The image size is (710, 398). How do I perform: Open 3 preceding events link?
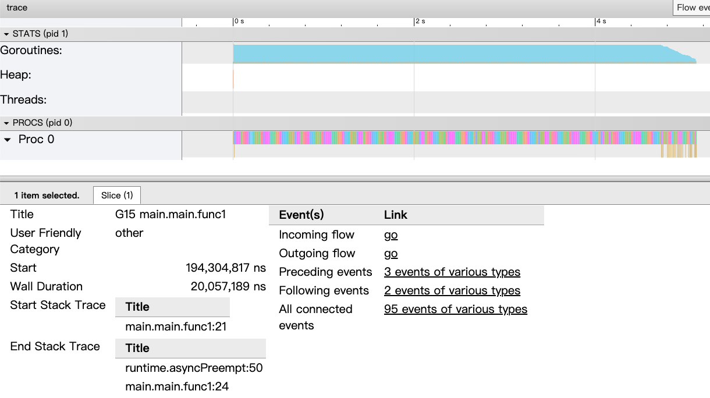coord(452,272)
